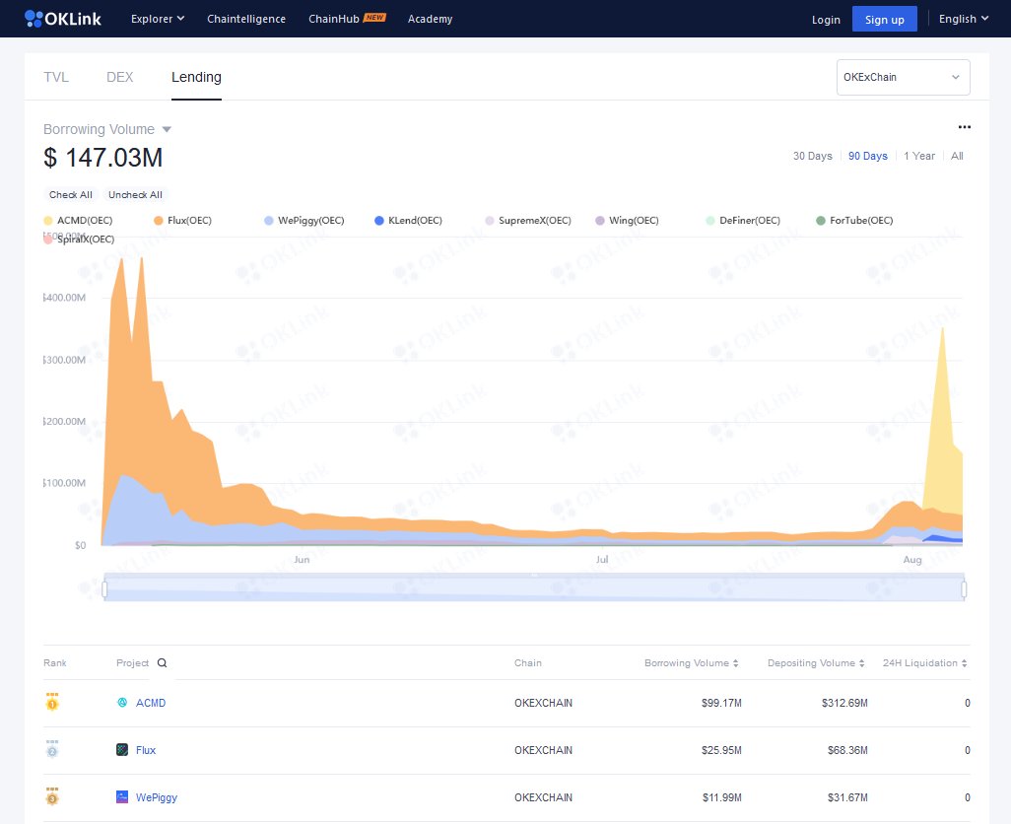The width and height of the screenshot is (1011, 824).
Task: Open the OKExChain chain selector
Action: (903, 77)
